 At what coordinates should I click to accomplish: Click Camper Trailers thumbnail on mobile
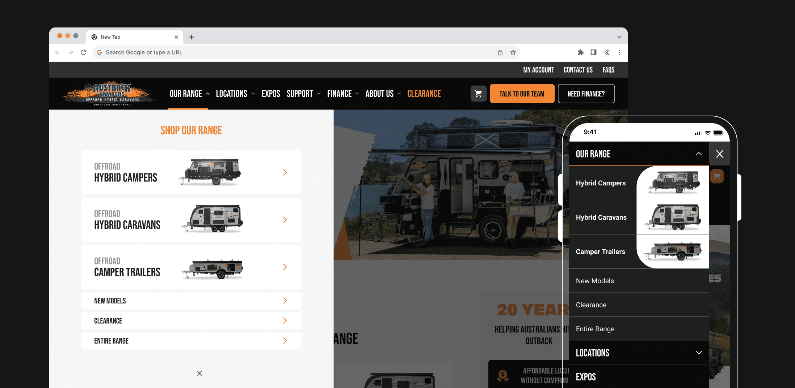pyautogui.click(x=673, y=251)
